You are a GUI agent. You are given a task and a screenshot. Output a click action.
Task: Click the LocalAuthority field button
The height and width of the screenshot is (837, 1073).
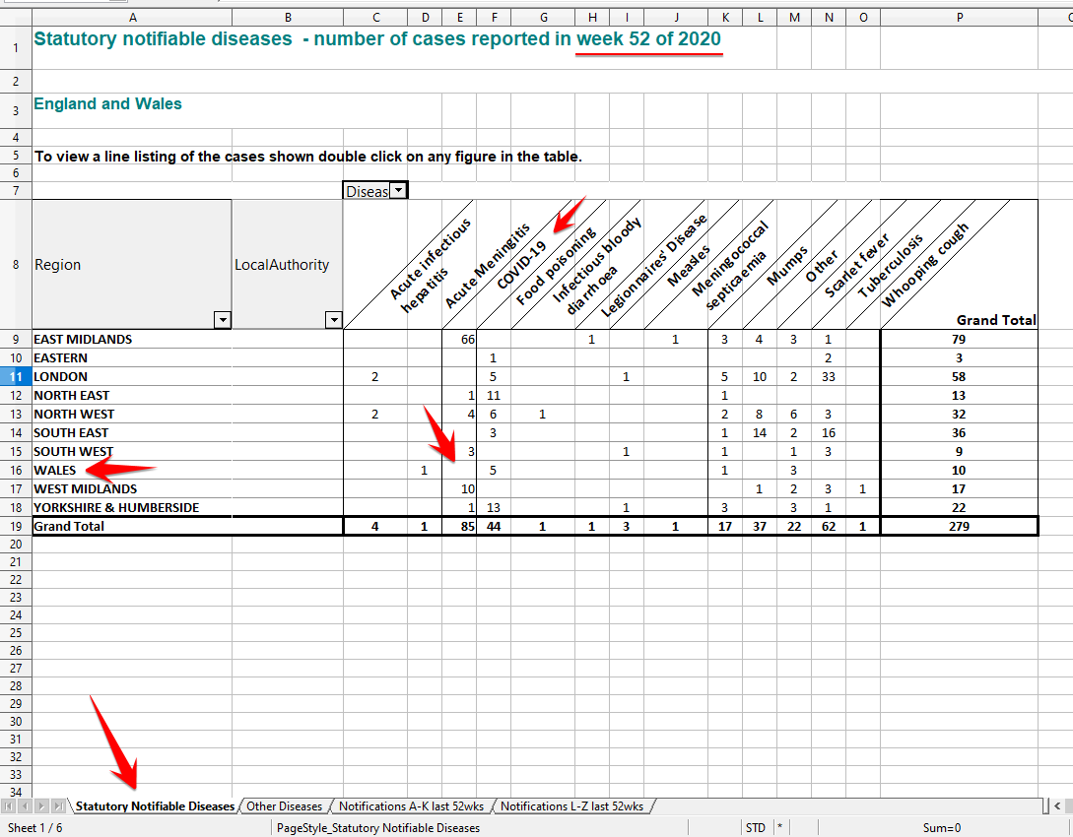click(288, 265)
